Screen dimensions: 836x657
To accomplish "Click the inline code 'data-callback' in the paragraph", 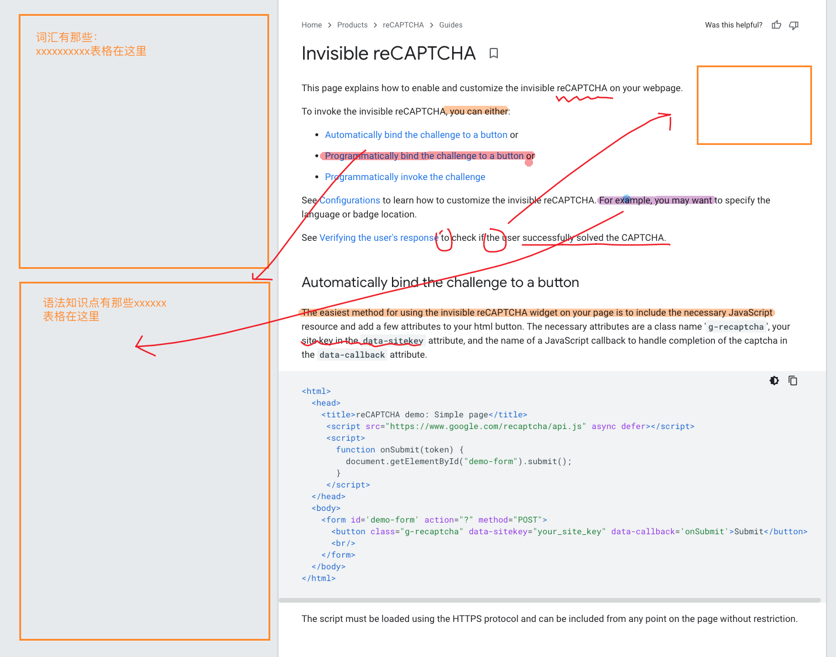I will pos(352,355).
